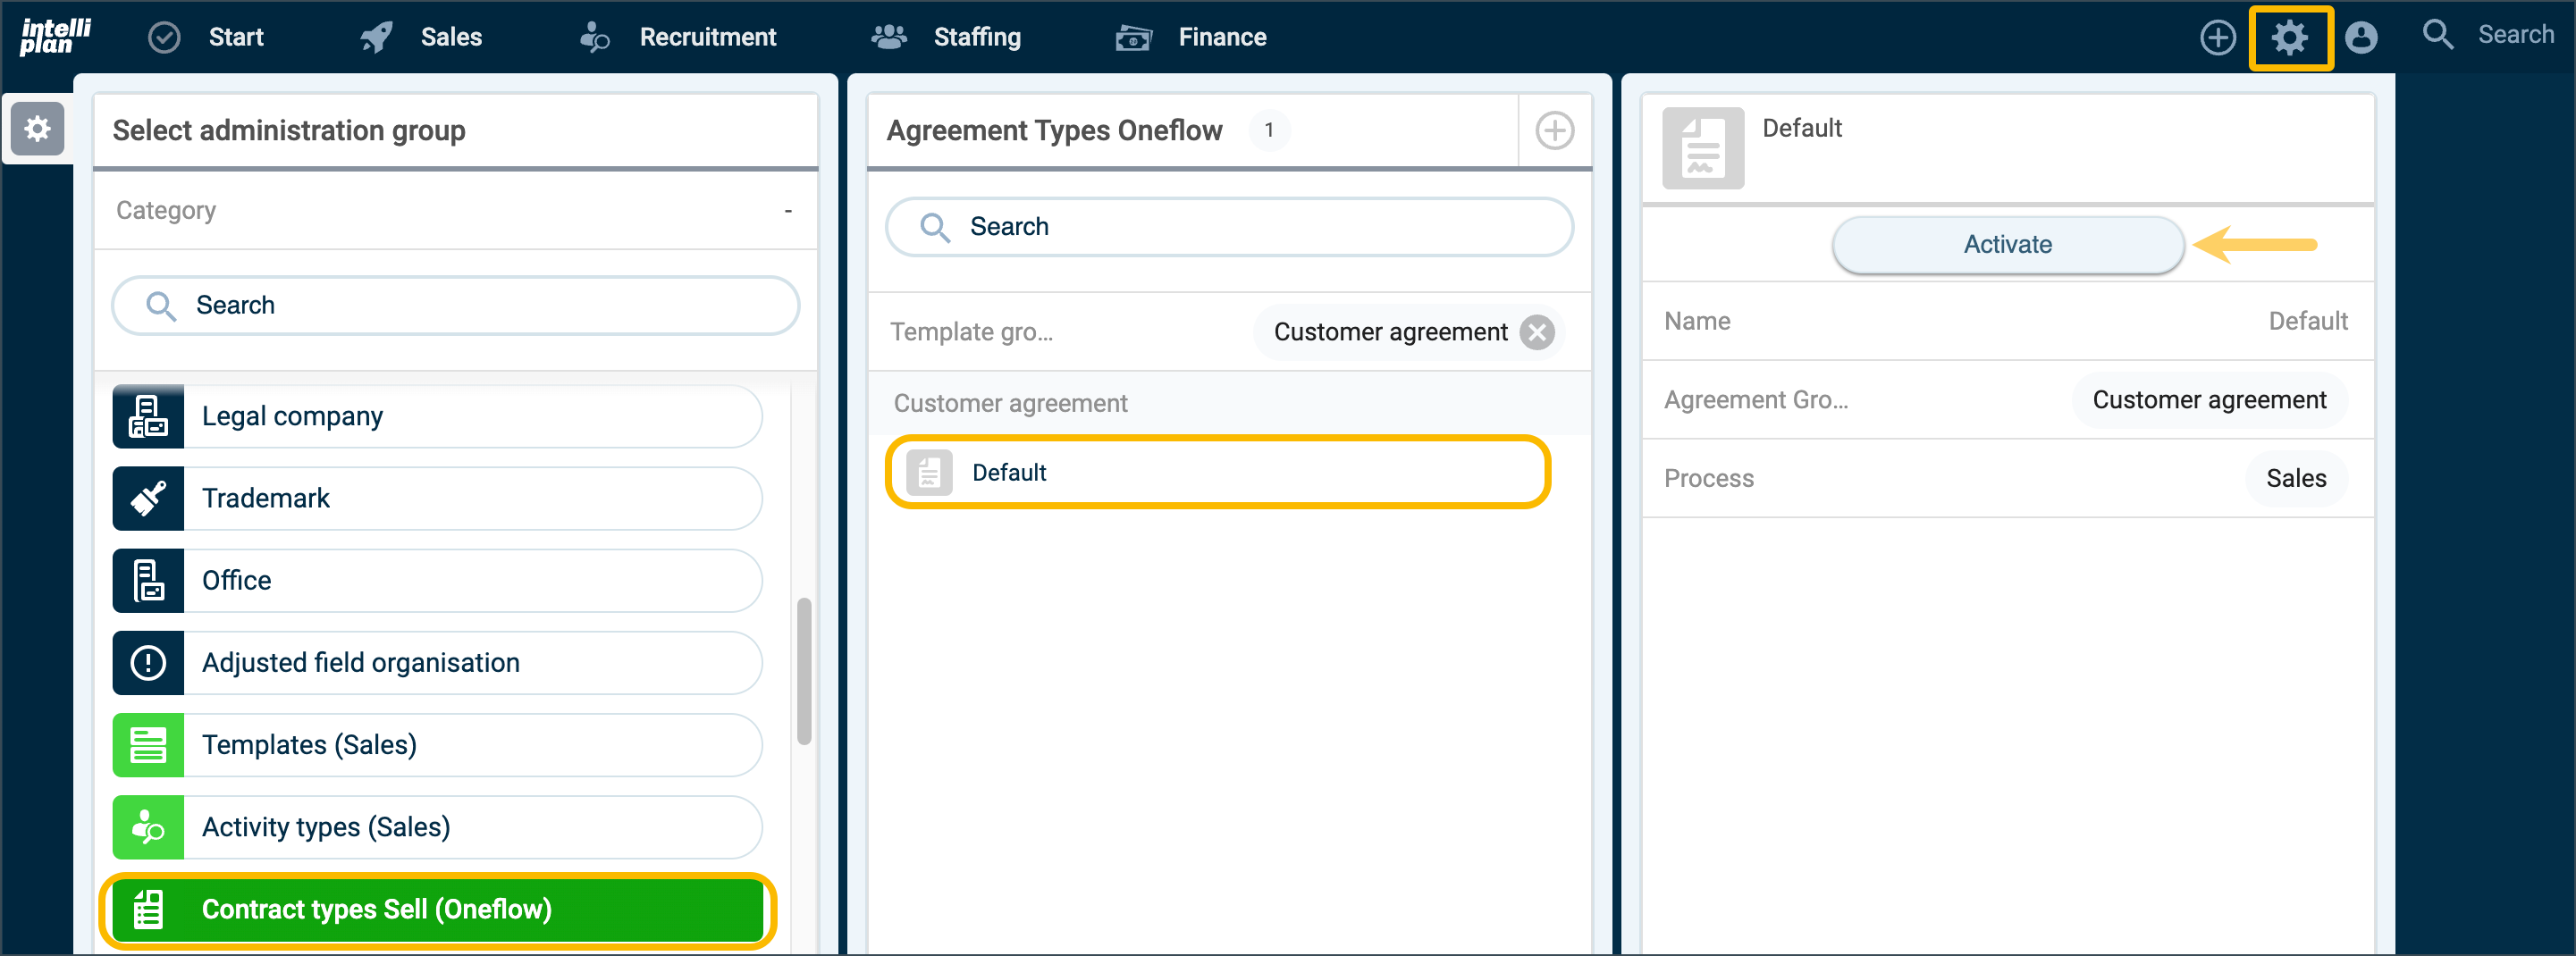
Task: Select Adjusted field organisation group
Action: point(437,662)
